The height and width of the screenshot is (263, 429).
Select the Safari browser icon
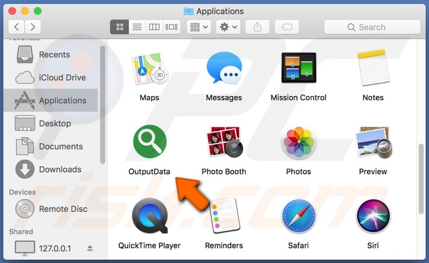[299, 216]
